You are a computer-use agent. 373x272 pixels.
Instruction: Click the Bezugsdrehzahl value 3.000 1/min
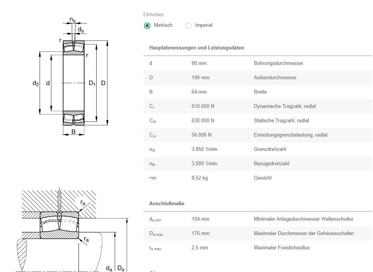[204, 164]
